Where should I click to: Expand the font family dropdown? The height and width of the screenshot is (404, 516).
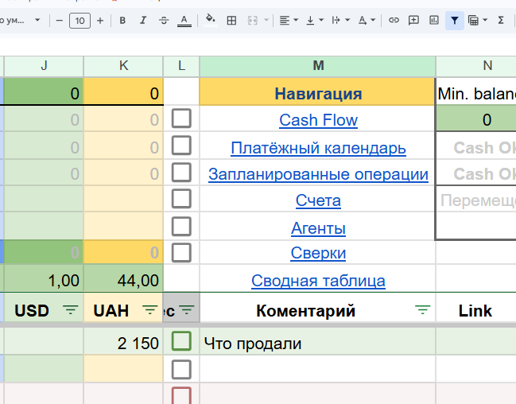click(x=37, y=20)
